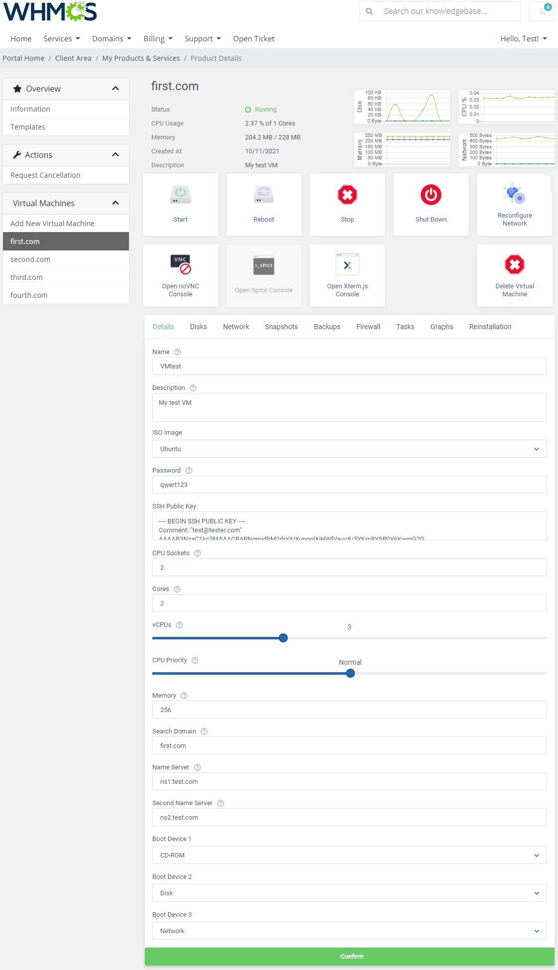Image resolution: width=558 pixels, height=970 pixels.
Task: Click the red Stop icon
Action: coord(347,195)
